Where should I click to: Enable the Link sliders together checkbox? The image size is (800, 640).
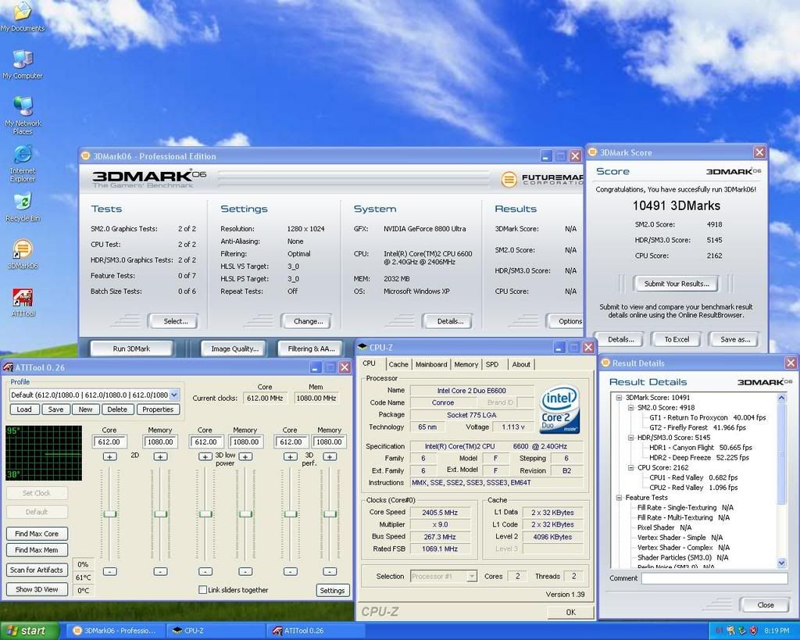tap(203, 590)
